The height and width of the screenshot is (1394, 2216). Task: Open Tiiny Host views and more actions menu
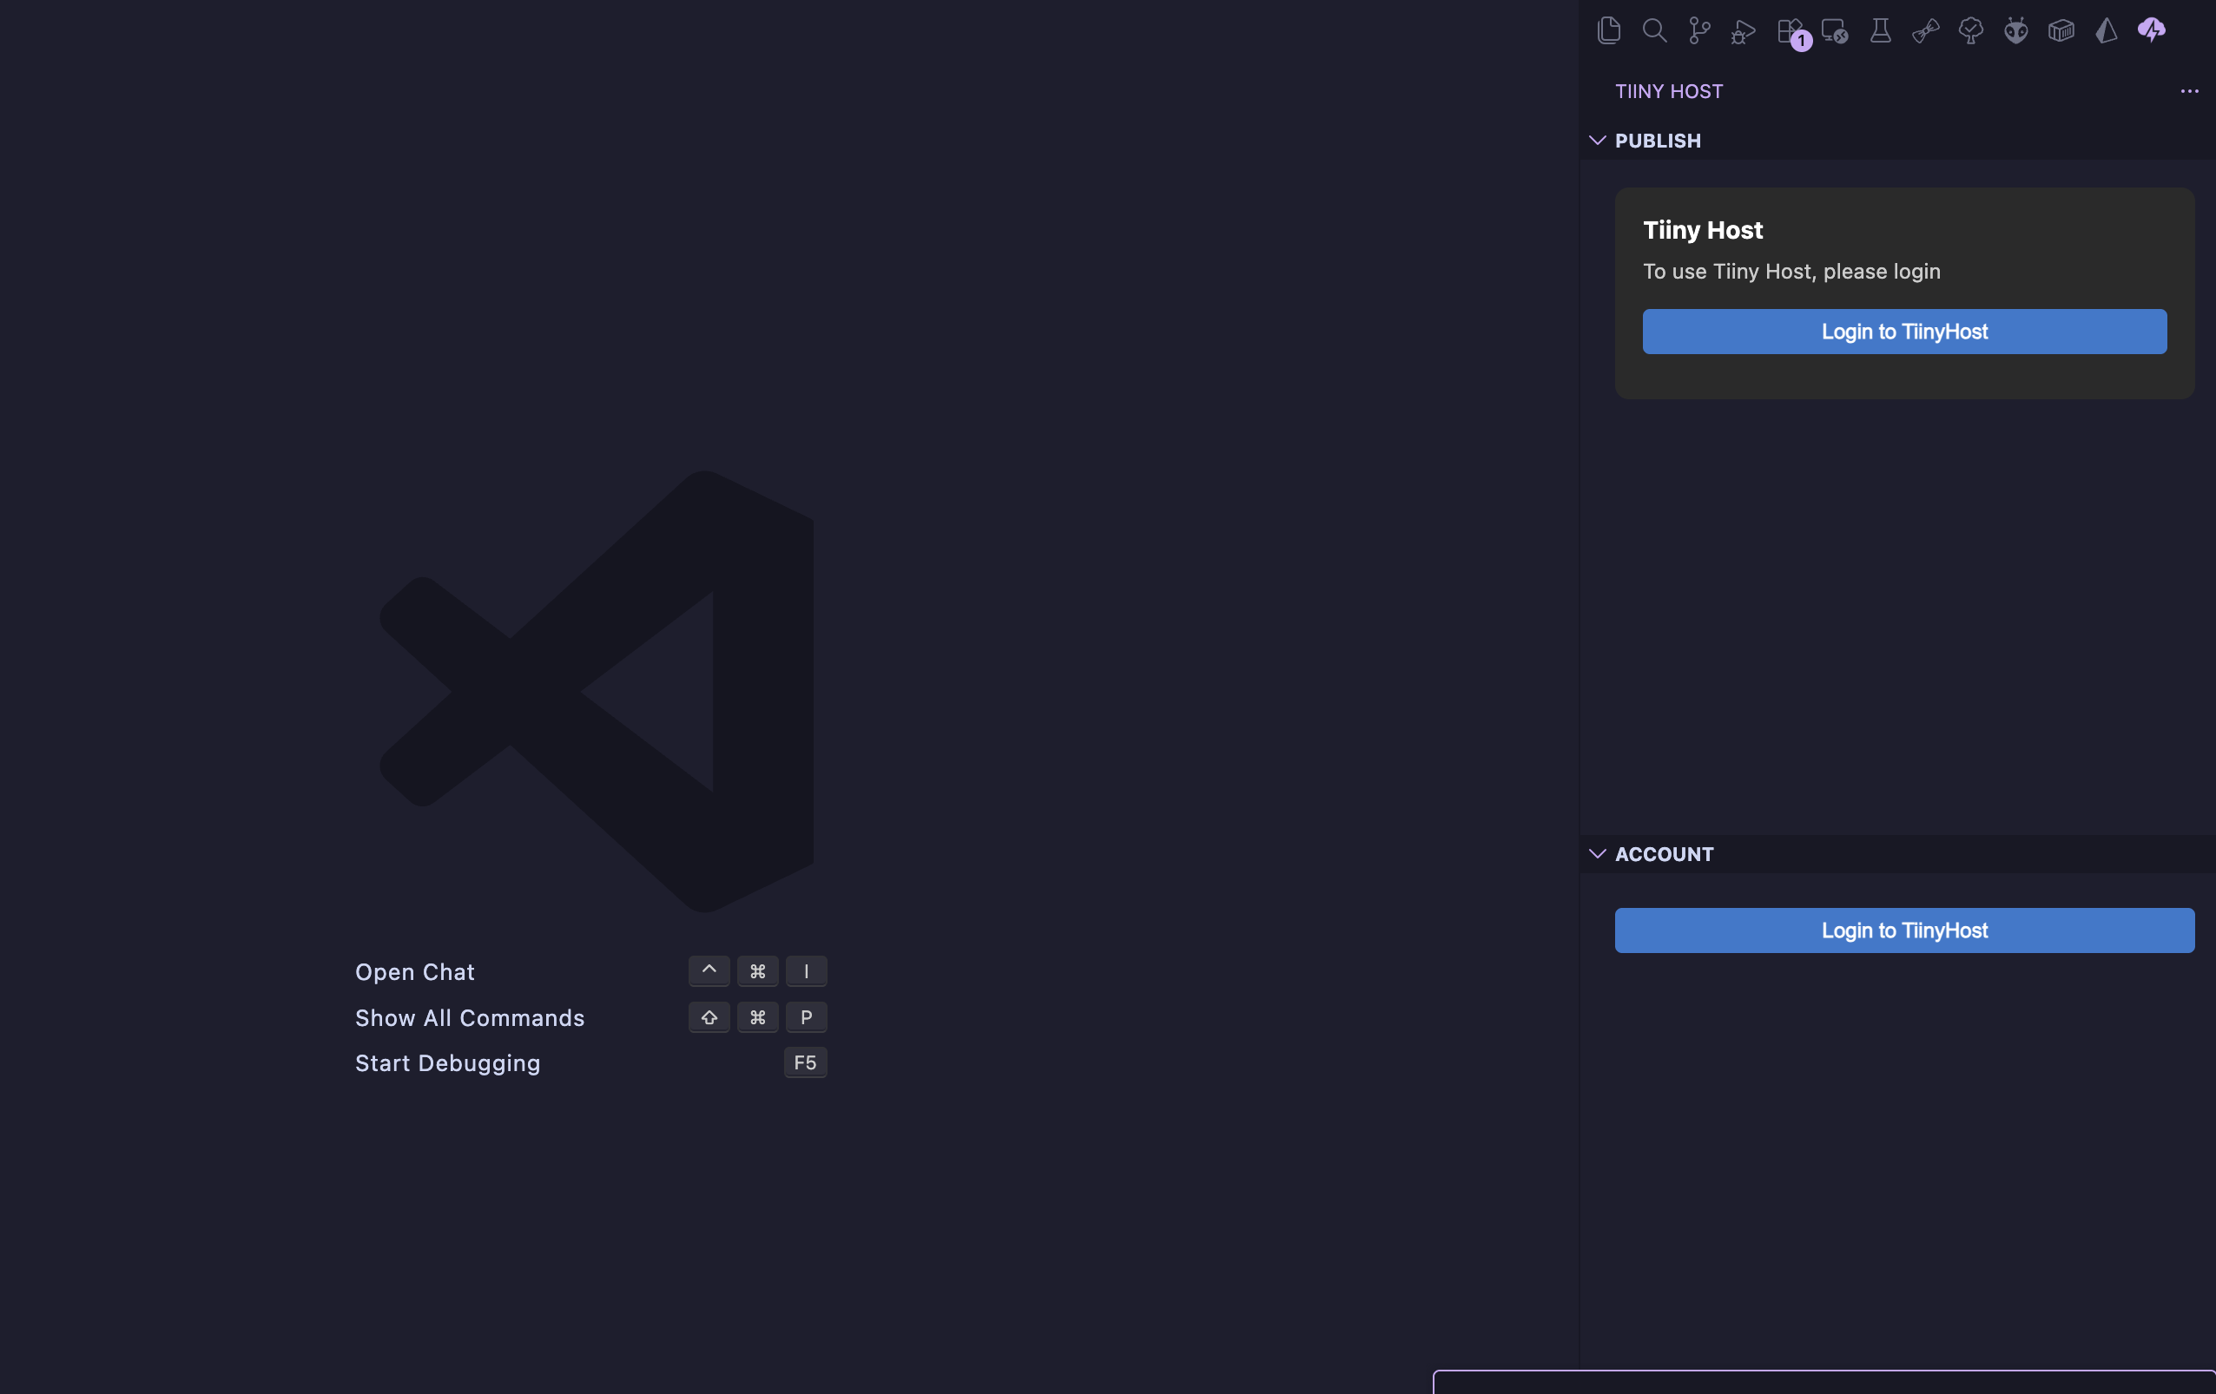[x=2188, y=91]
